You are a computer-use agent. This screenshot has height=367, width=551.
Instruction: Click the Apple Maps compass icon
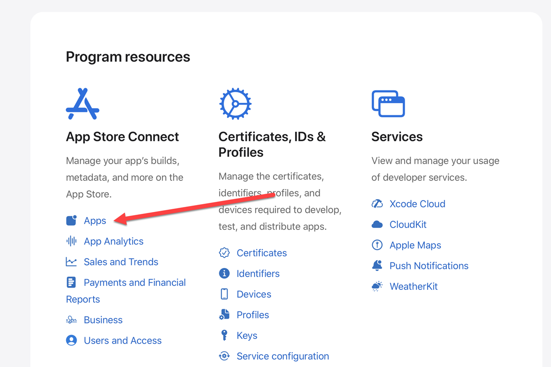[377, 245]
